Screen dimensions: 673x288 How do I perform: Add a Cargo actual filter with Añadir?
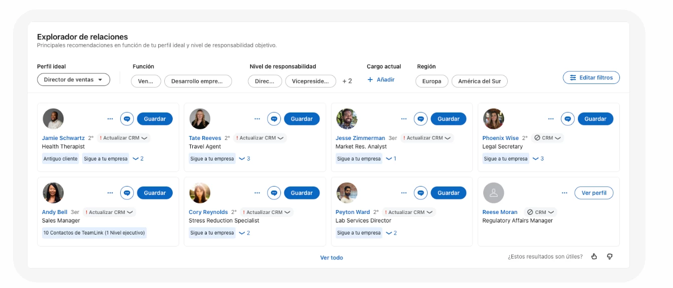[381, 79]
